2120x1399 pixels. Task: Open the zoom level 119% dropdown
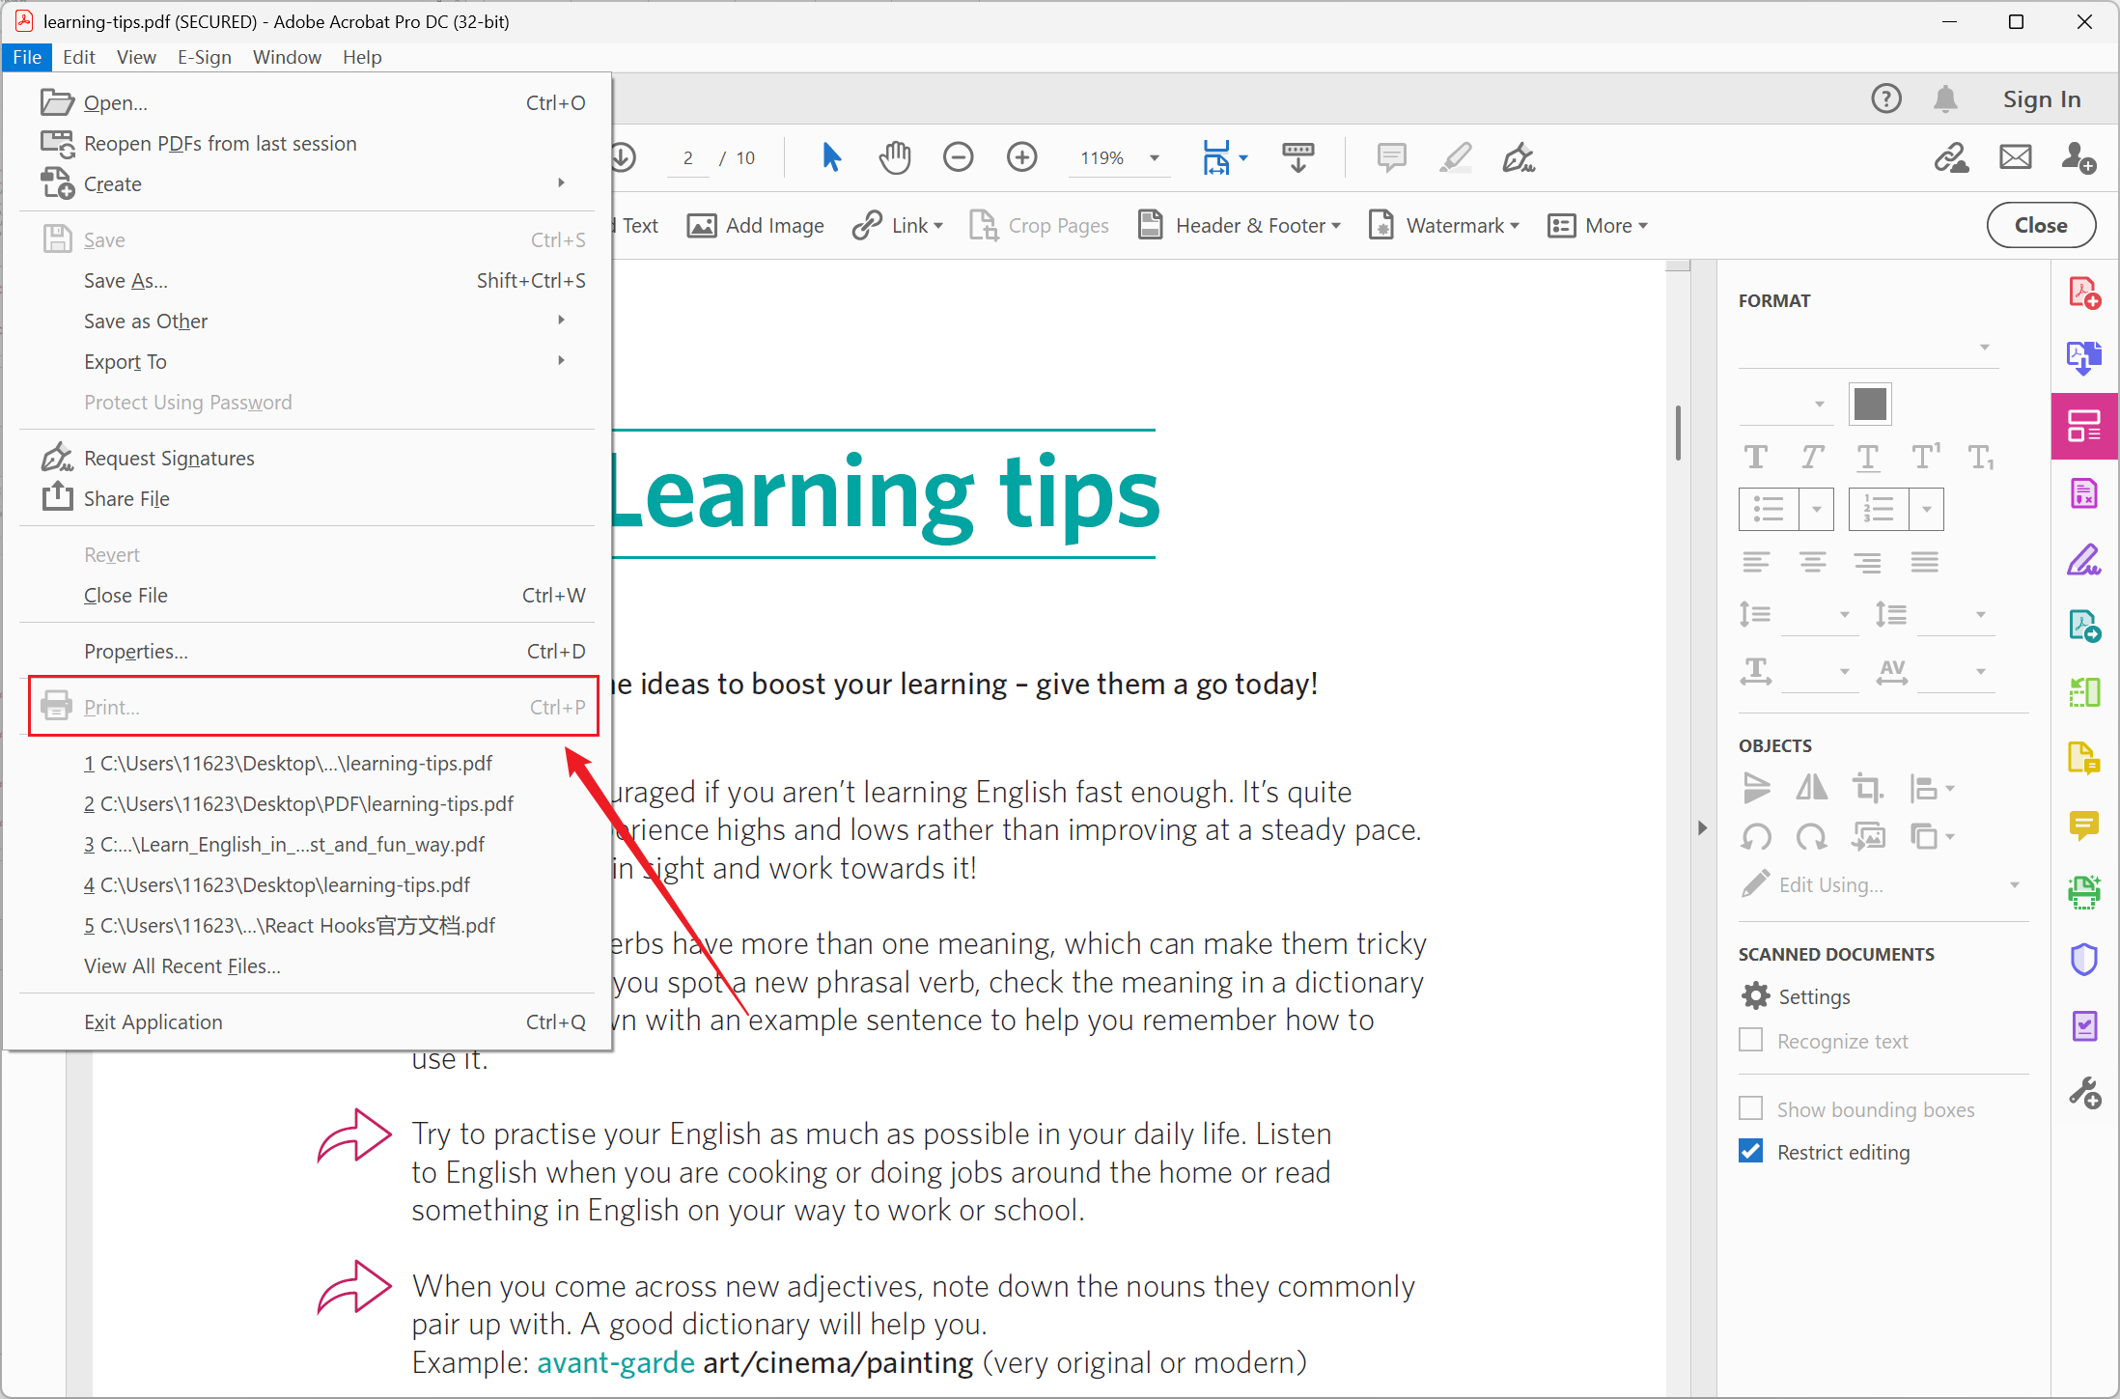pos(1154,158)
